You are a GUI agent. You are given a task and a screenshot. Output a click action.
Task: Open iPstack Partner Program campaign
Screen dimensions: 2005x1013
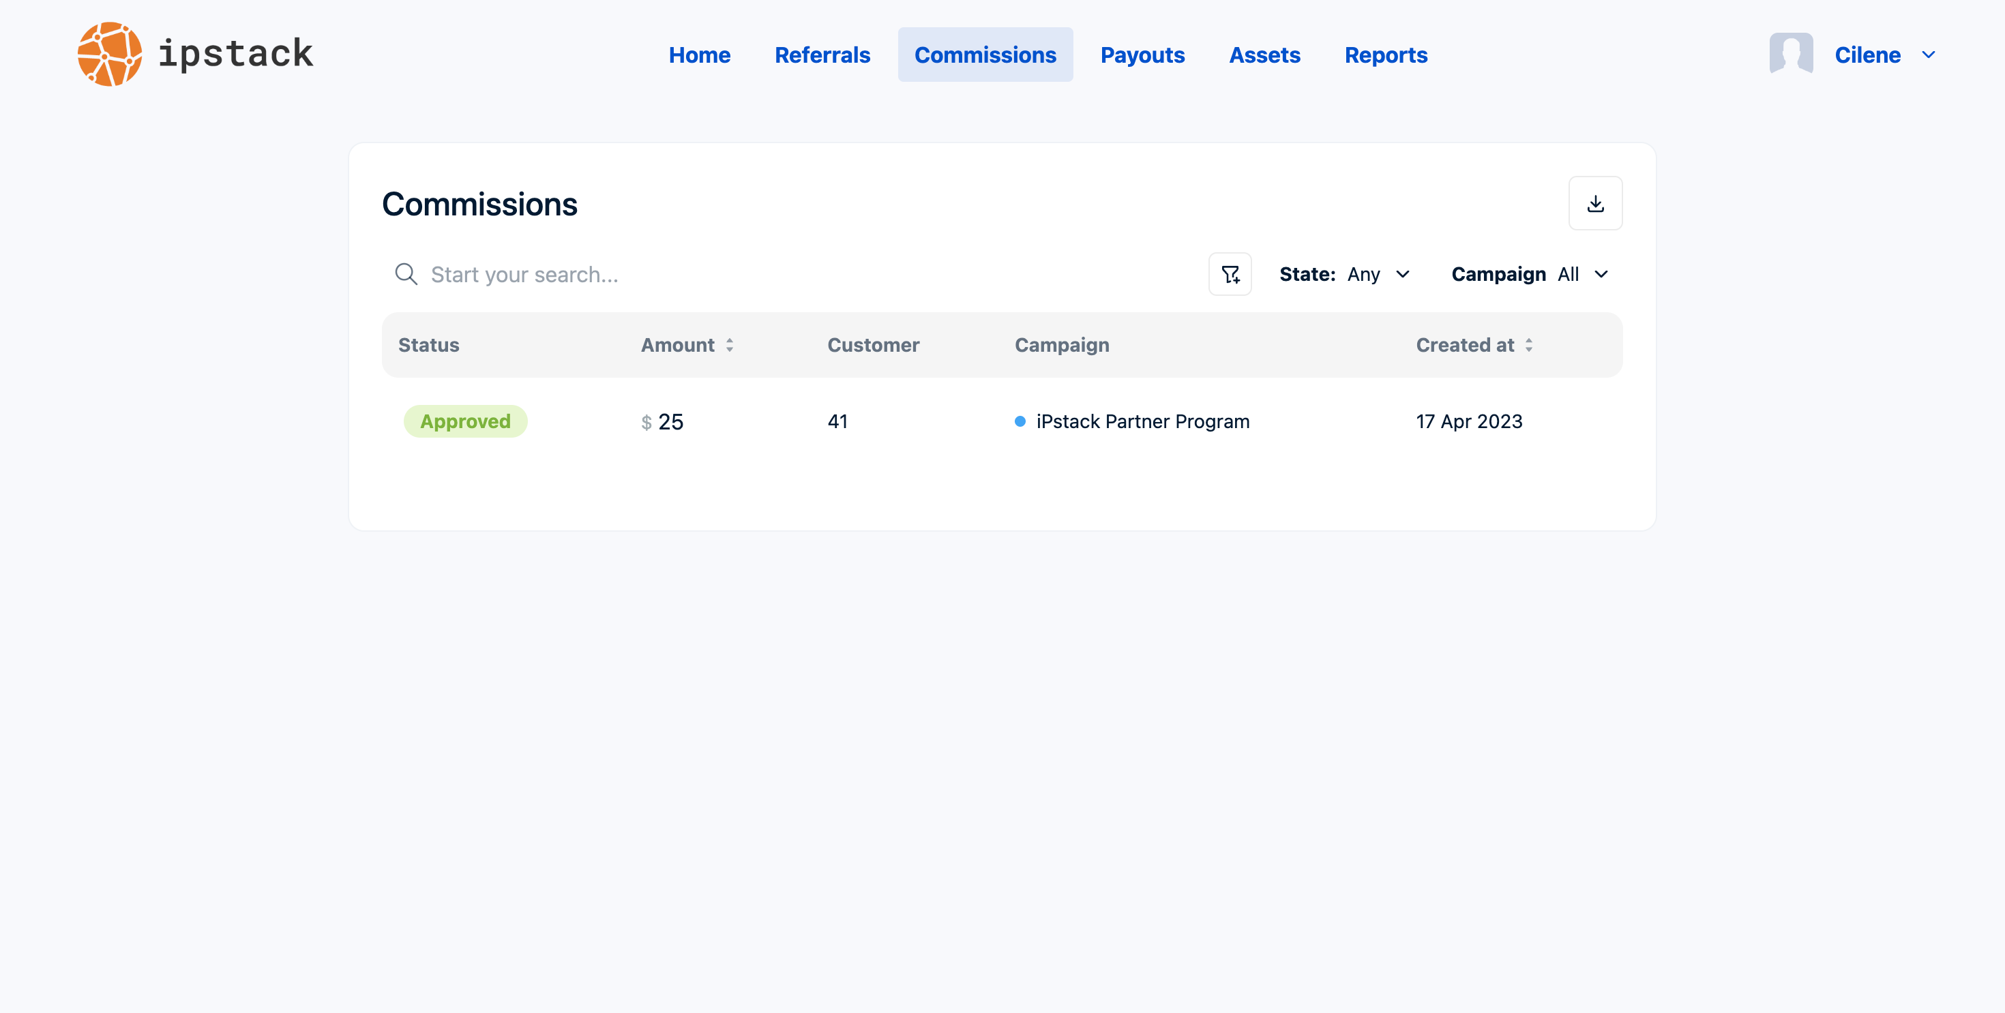click(1142, 421)
